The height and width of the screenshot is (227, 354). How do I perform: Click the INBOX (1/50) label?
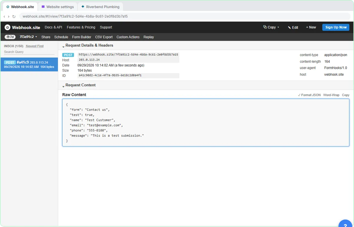click(x=14, y=46)
